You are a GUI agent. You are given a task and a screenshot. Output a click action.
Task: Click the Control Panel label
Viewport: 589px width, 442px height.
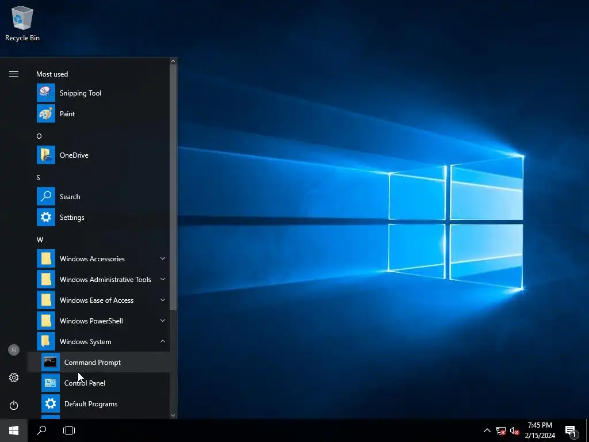(x=85, y=383)
